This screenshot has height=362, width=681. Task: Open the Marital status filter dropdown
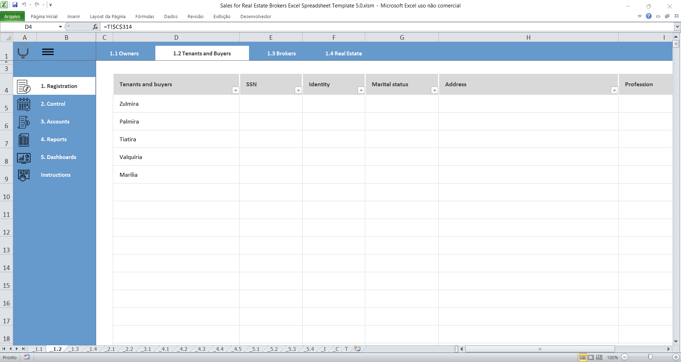coord(434,91)
